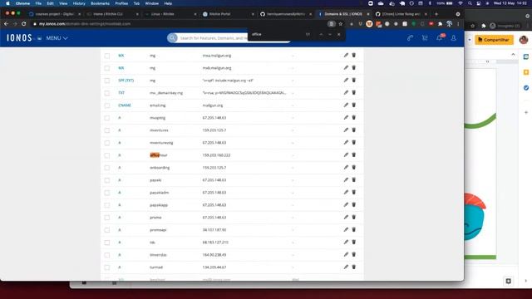The height and width of the screenshot is (299, 532).
Task: Go to next find-in-page match
Action: [330, 34]
